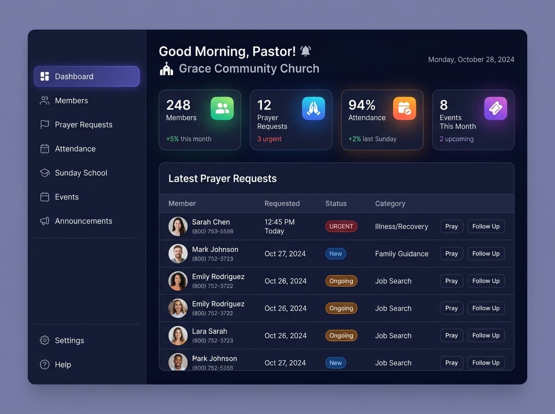Viewport: 555px width, 414px height.
Task: Click the Members people icon in sidebar
Action: tap(44, 100)
